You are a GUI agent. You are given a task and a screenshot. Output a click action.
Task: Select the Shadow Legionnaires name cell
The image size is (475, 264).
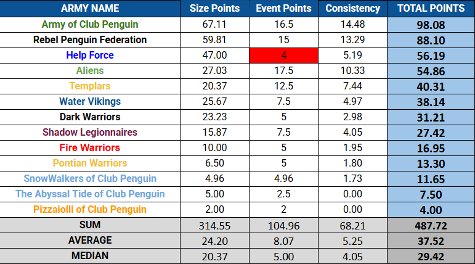(90, 133)
